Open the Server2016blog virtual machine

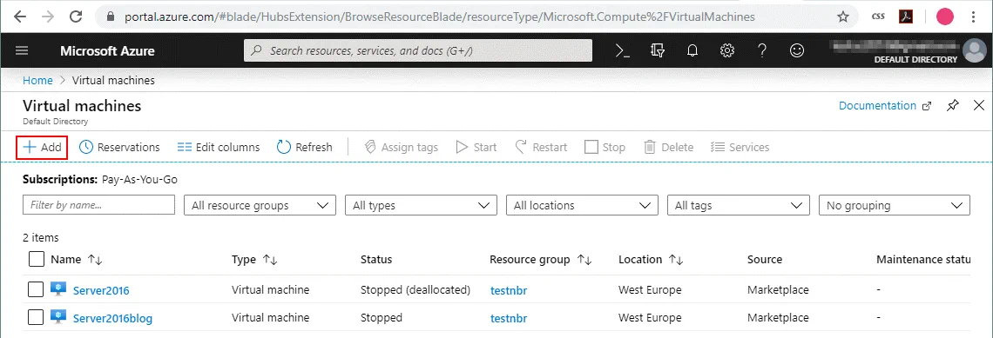[x=112, y=318]
